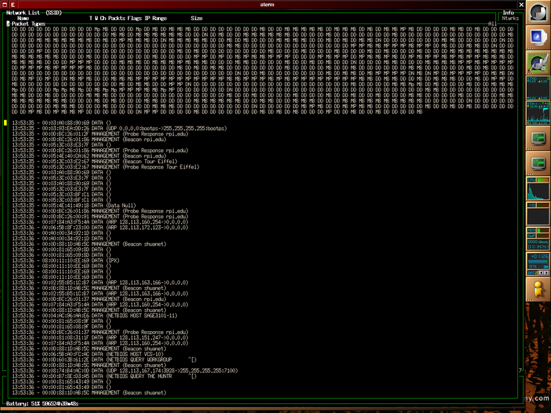Click the Packet Types window title
This screenshot has width=551, height=413.
point(28,24)
